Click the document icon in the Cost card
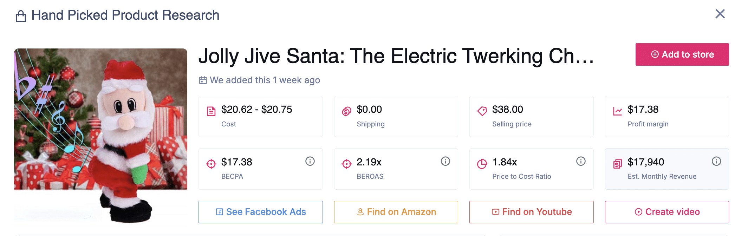The height and width of the screenshot is (236, 735). tap(210, 110)
